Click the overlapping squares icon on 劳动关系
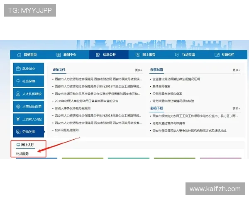 point(18,132)
